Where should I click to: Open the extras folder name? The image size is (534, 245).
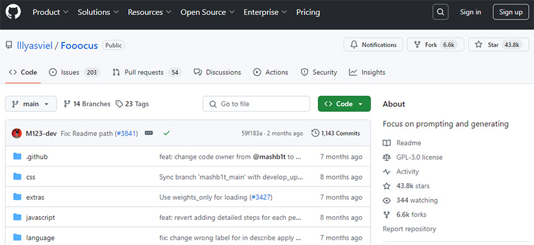[x=35, y=197]
